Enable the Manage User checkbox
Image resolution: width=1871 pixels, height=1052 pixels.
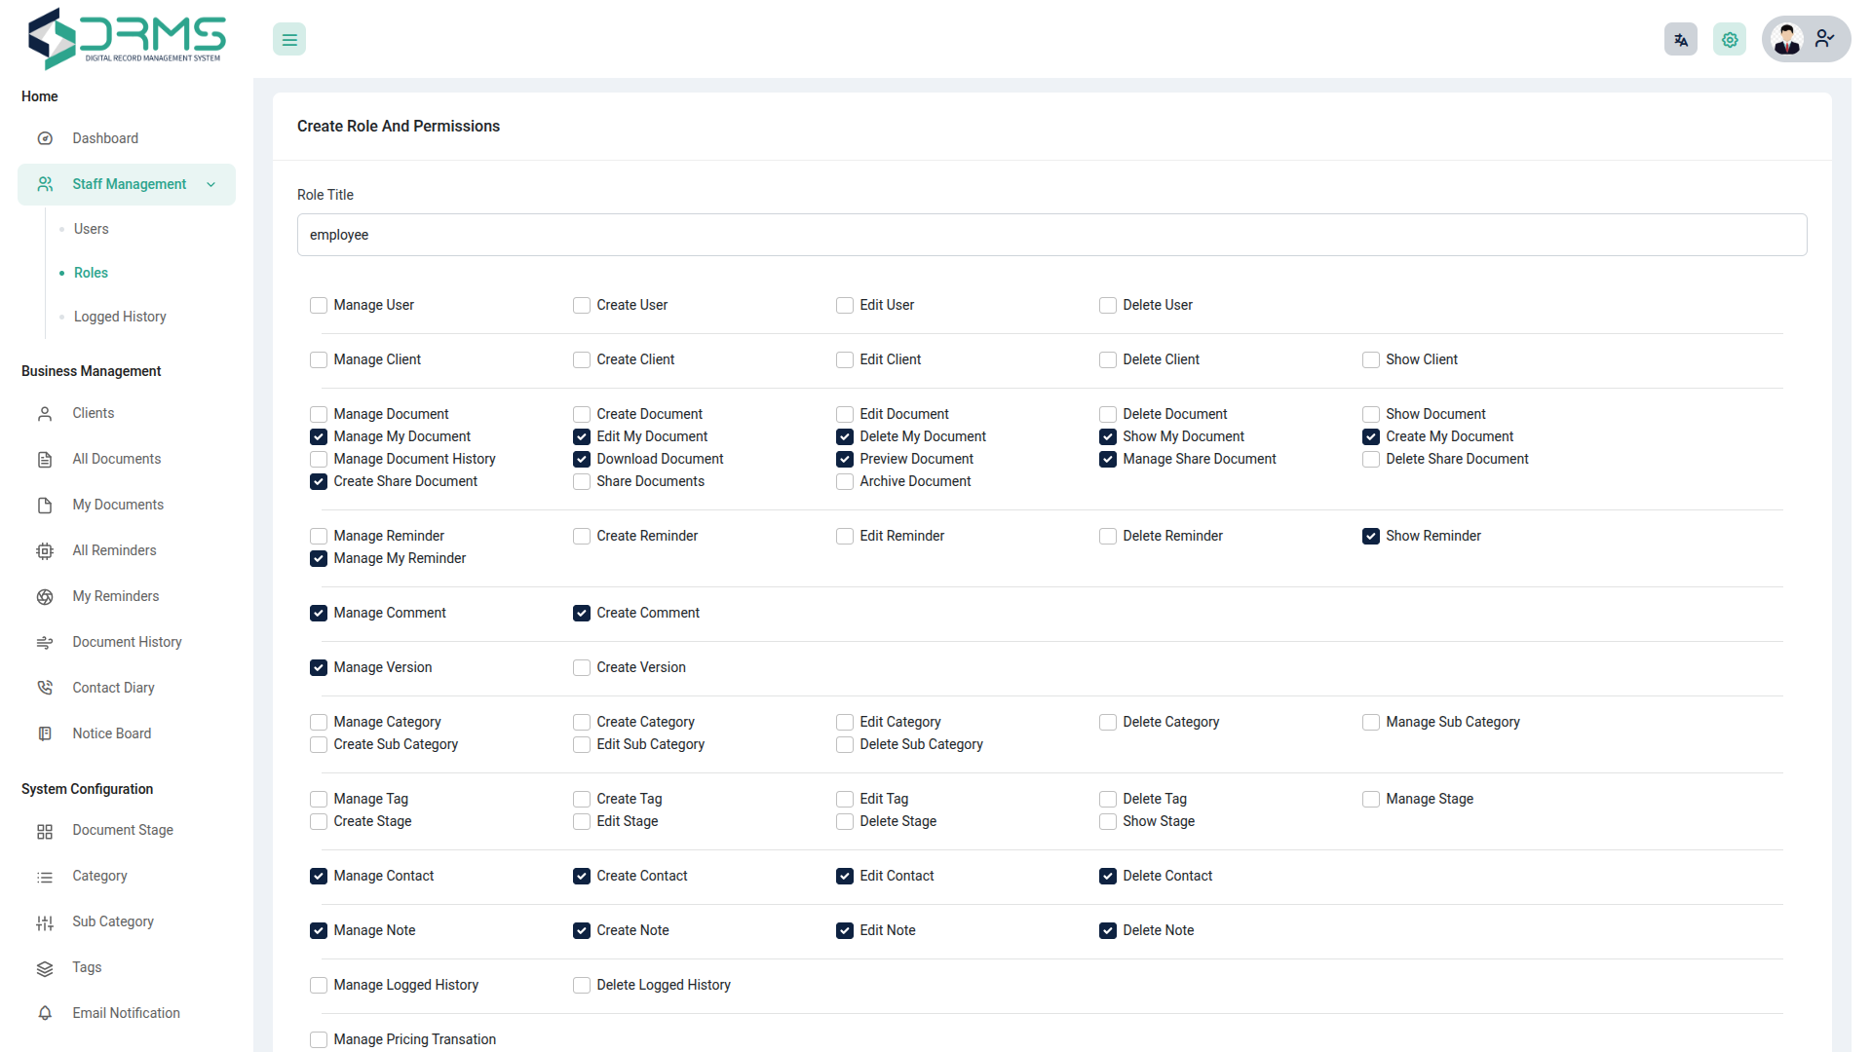point(319,306)
